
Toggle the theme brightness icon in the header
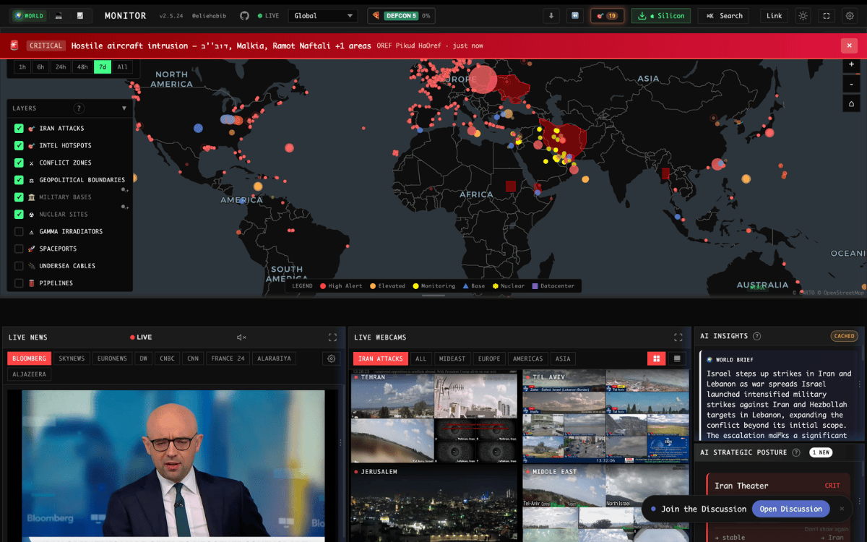click(x=803, y=15)
